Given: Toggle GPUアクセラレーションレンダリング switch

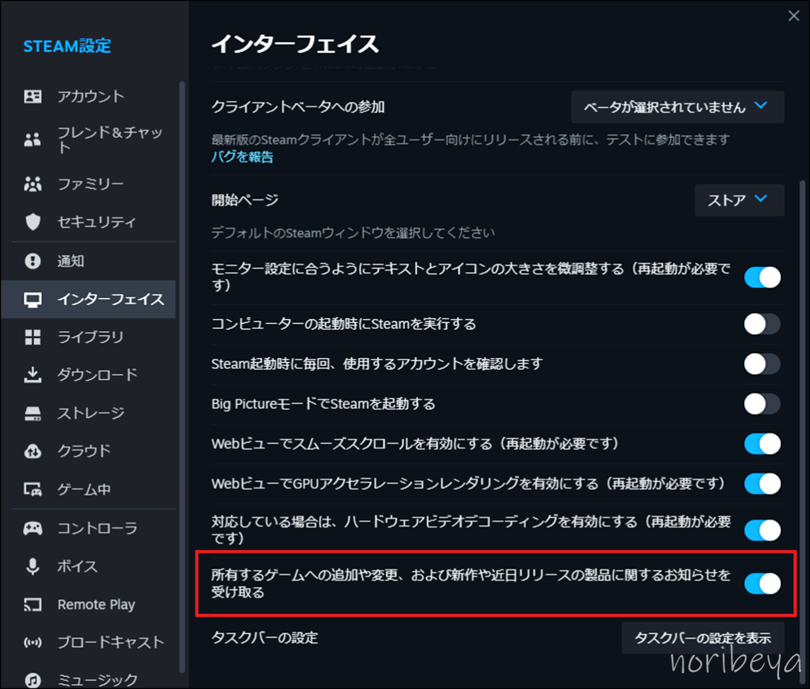Looking at the screenshot, I should 762,483.
